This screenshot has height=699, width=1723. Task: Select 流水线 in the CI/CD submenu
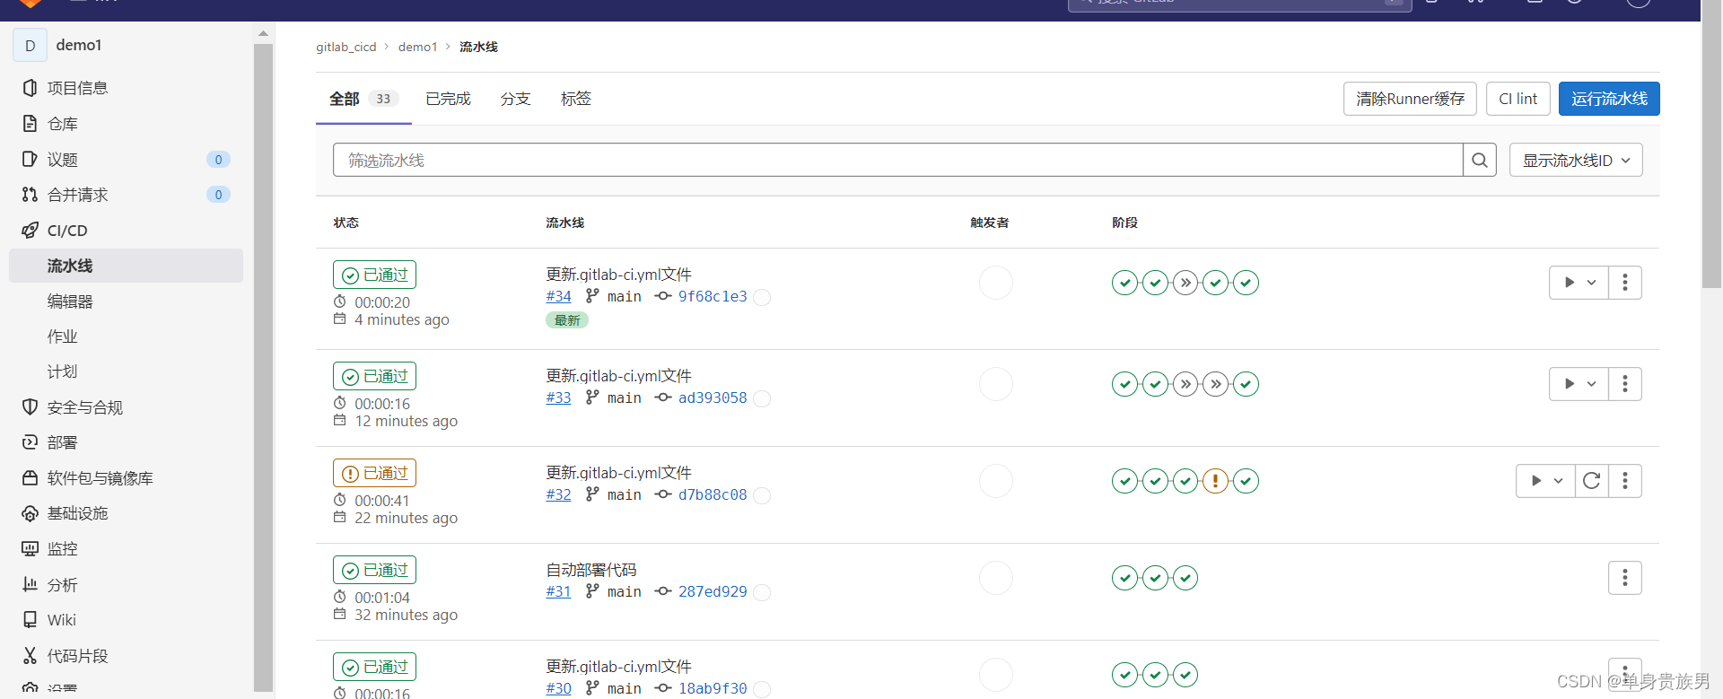coord(126,266)
